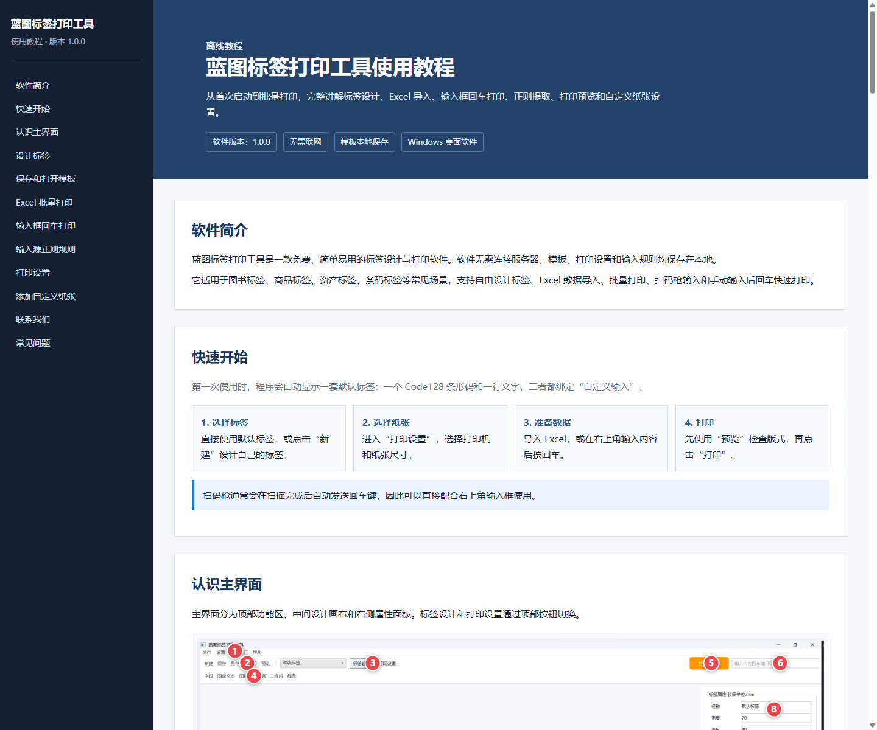Image resolution: width=877 pixels, height=730 pixels.
Task: Click the 快速开始 section heading
Action: tap(220, 357)
